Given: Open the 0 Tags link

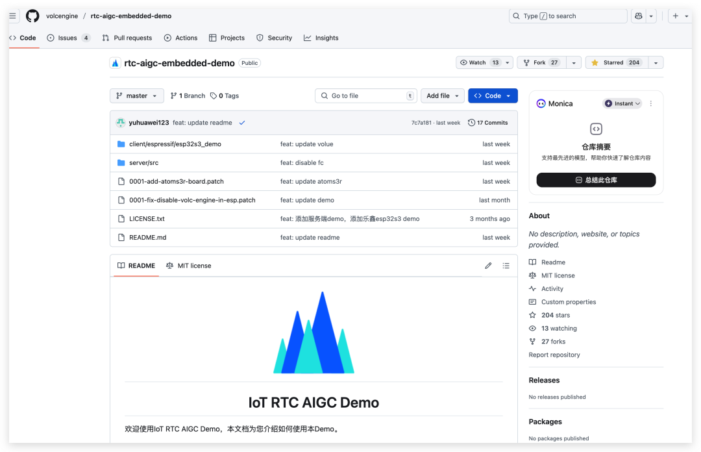Looking at the screenshot, I should point(225,95).
